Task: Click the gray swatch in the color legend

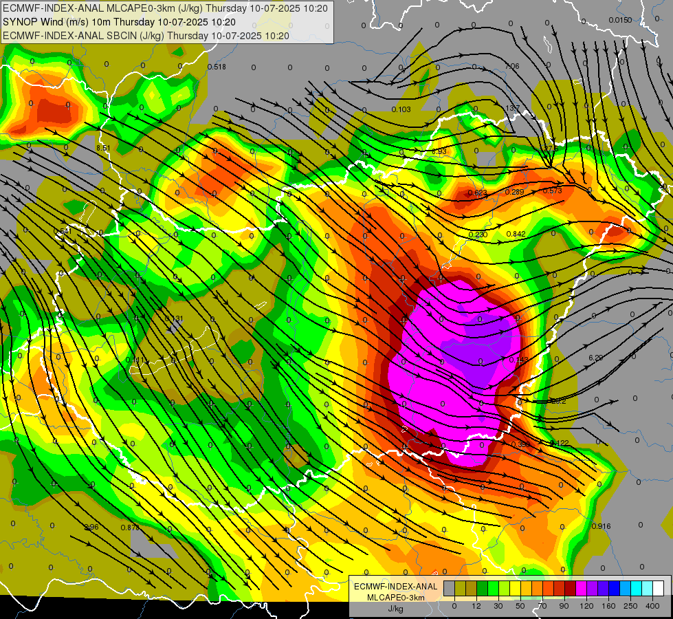Action: click(450, 589)
